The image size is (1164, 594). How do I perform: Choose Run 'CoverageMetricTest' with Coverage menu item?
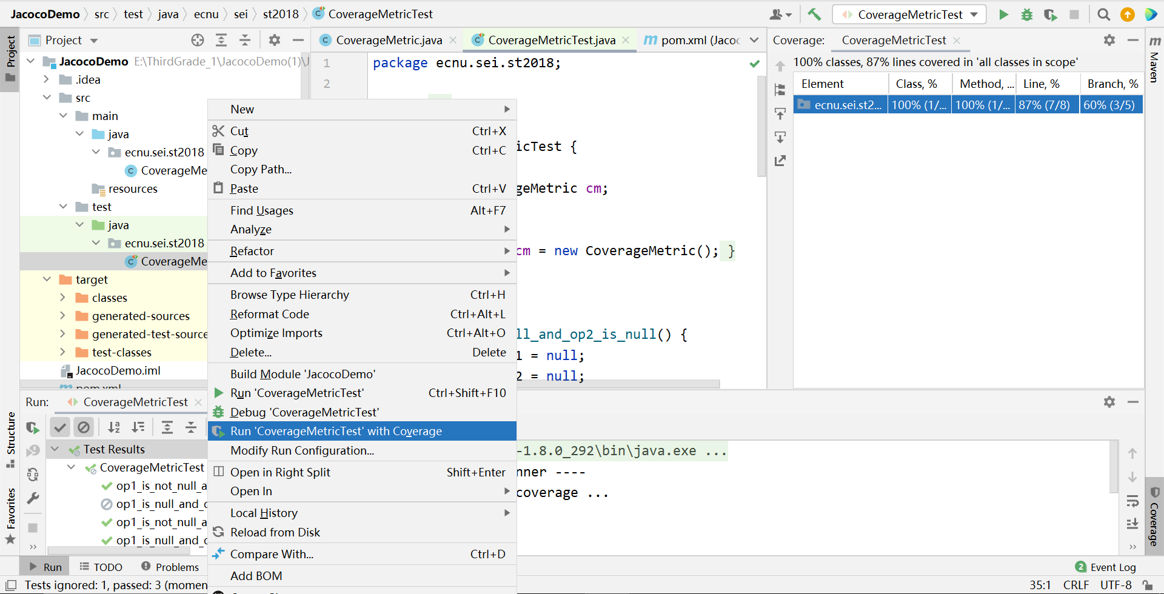[362, 431]
